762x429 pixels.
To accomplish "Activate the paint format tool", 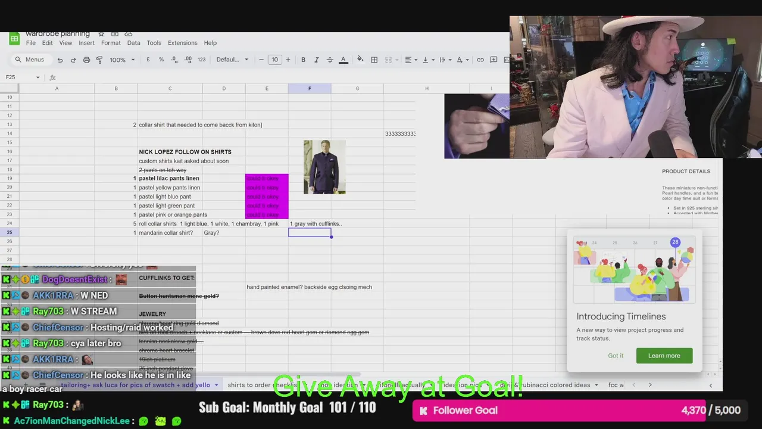I will pos(99,60).
